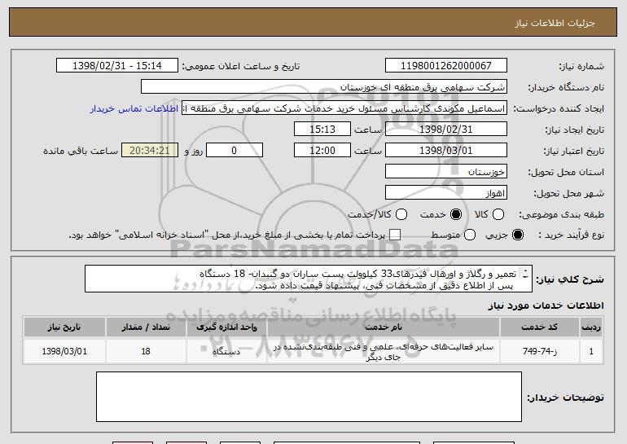Click the need number field 1198001262000067
Image resolution: width=627 pixels, height=444 pixels.
(x=445, y=65)
